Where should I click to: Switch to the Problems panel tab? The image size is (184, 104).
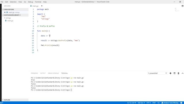[x=34, y=73]
